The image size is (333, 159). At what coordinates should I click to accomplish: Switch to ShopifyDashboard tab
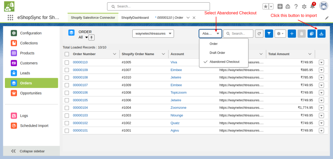135,18
